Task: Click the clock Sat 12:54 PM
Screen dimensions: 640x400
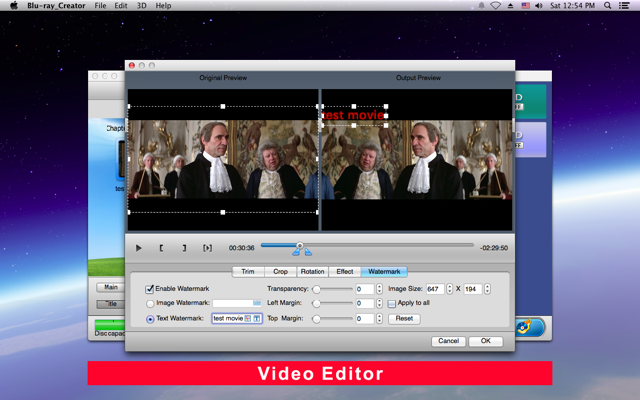Action: click(x=572, y=6)
